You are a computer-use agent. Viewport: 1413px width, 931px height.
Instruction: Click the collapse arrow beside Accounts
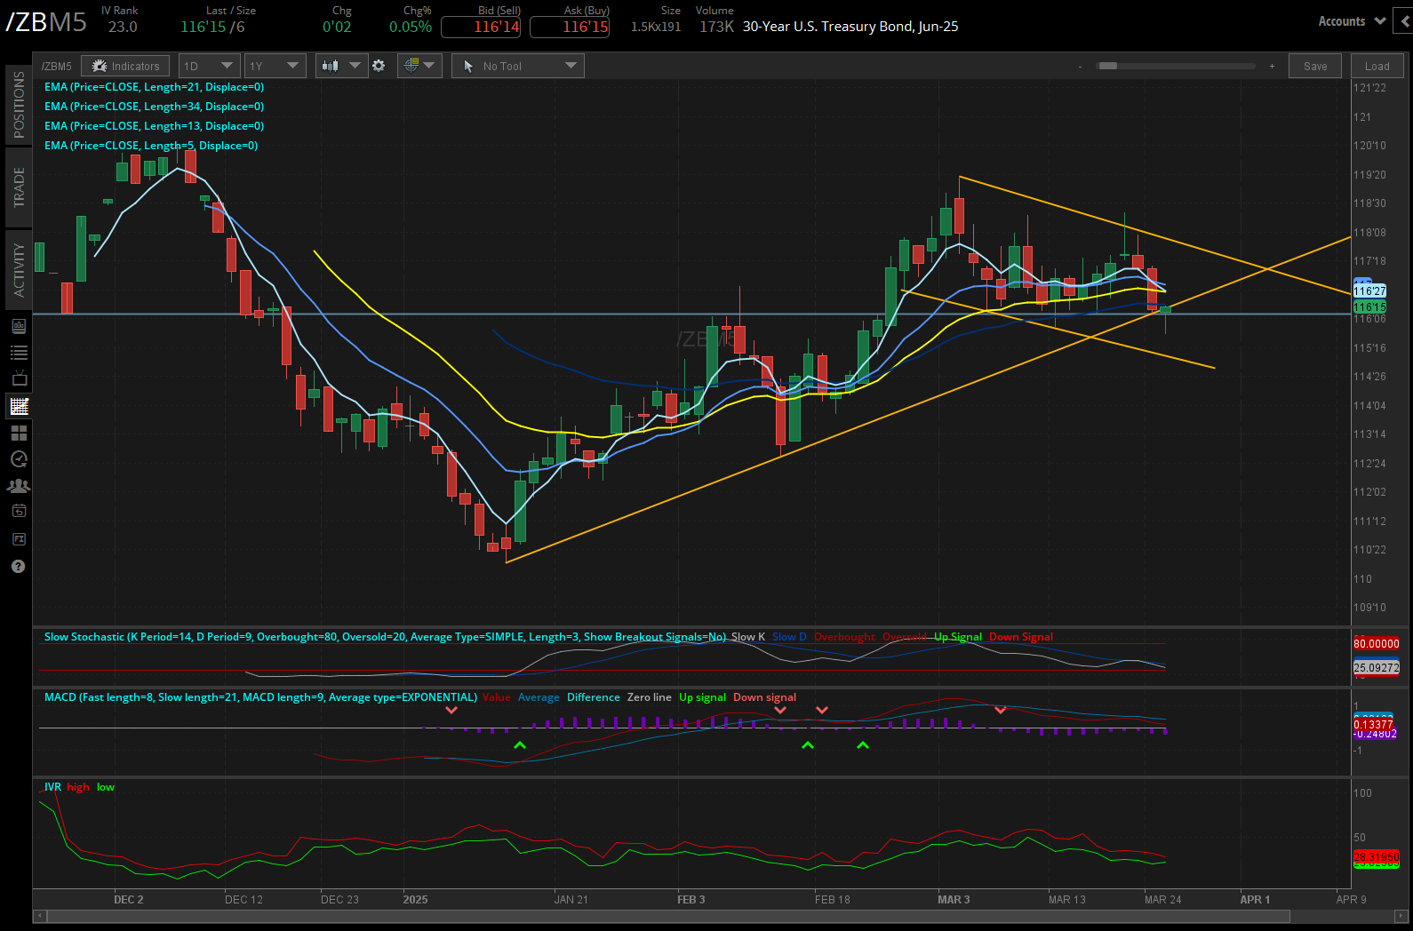[x=1405, y=20]
